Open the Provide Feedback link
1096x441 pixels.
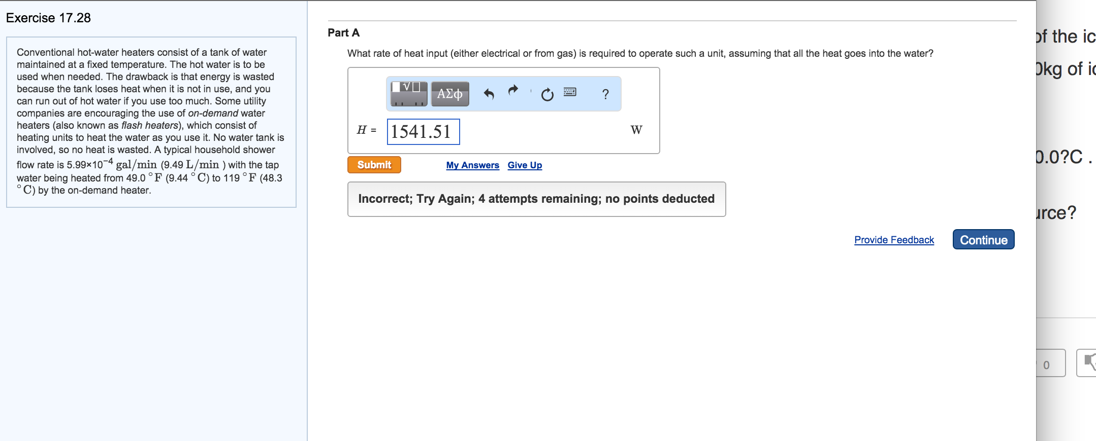point(894,240)
